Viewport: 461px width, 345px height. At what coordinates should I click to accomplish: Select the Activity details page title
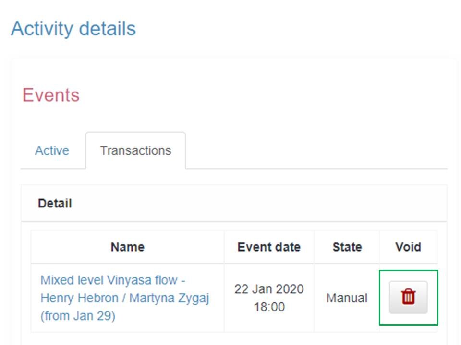click(x=74, y=29)
